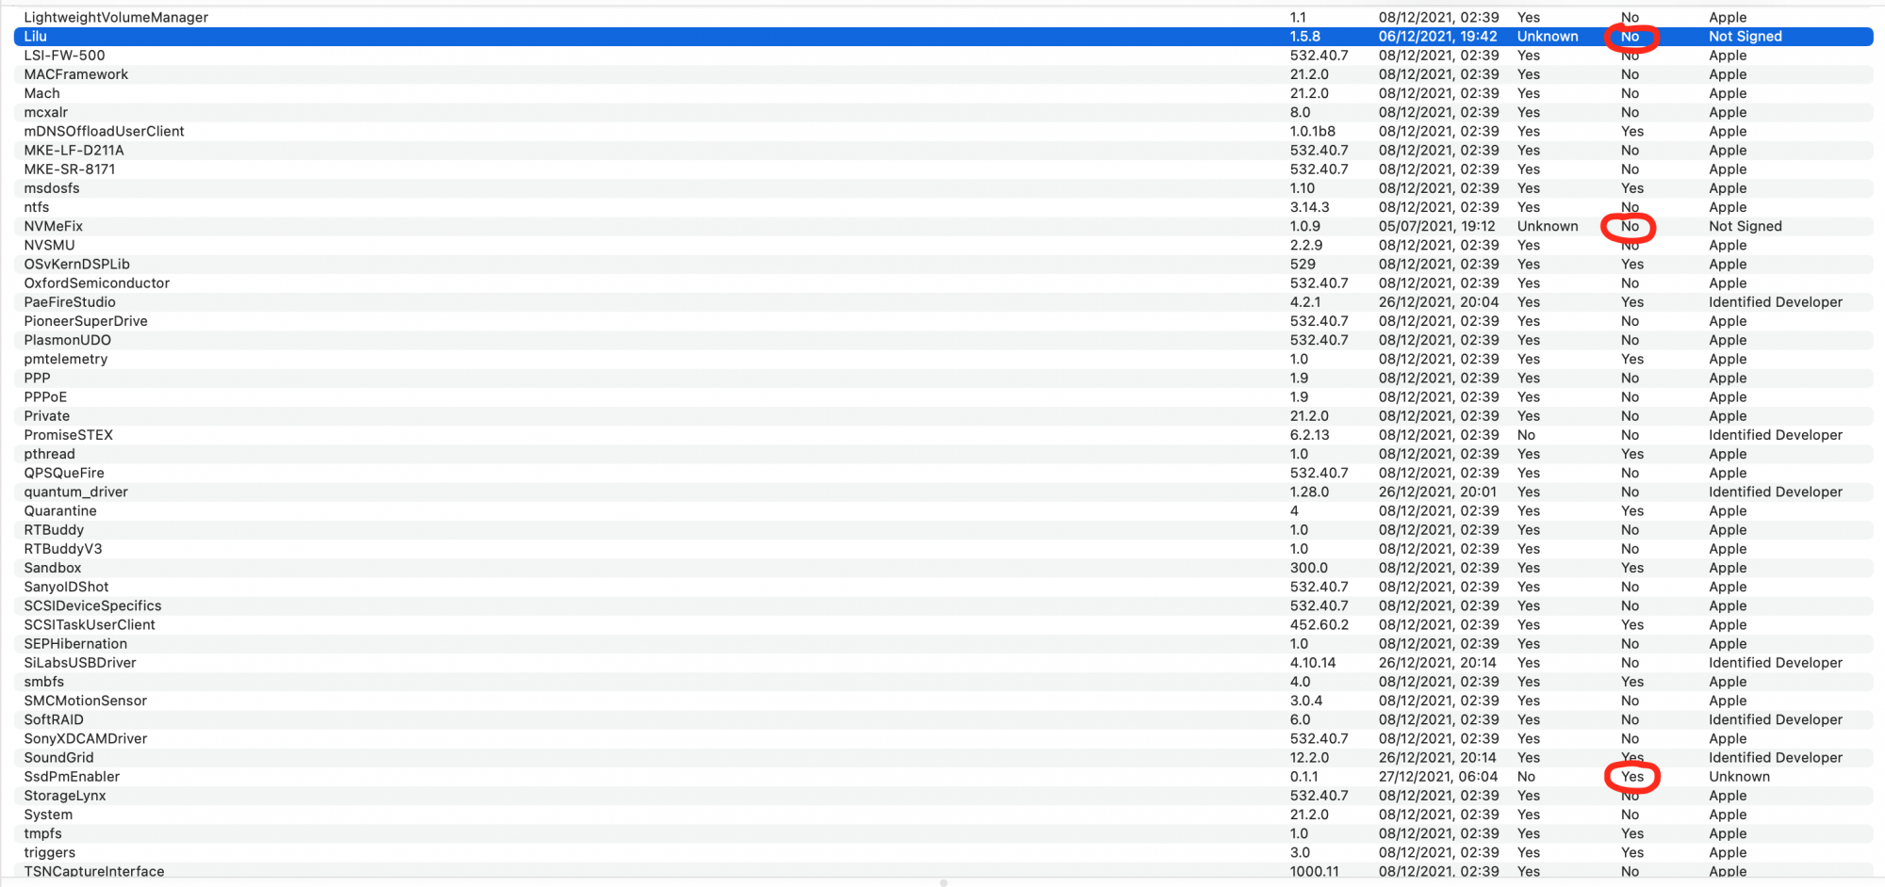Choose the Quarantine extension row

coord(943,511)
